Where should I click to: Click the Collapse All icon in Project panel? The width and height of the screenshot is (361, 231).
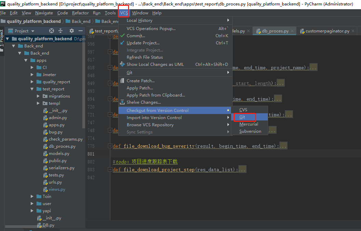point(60,31)
